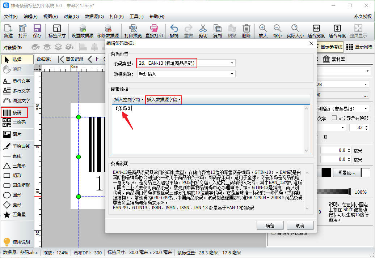The image size is (375, 258).
Task: Click 直接打印 printer icon
Action: (154, 31)
